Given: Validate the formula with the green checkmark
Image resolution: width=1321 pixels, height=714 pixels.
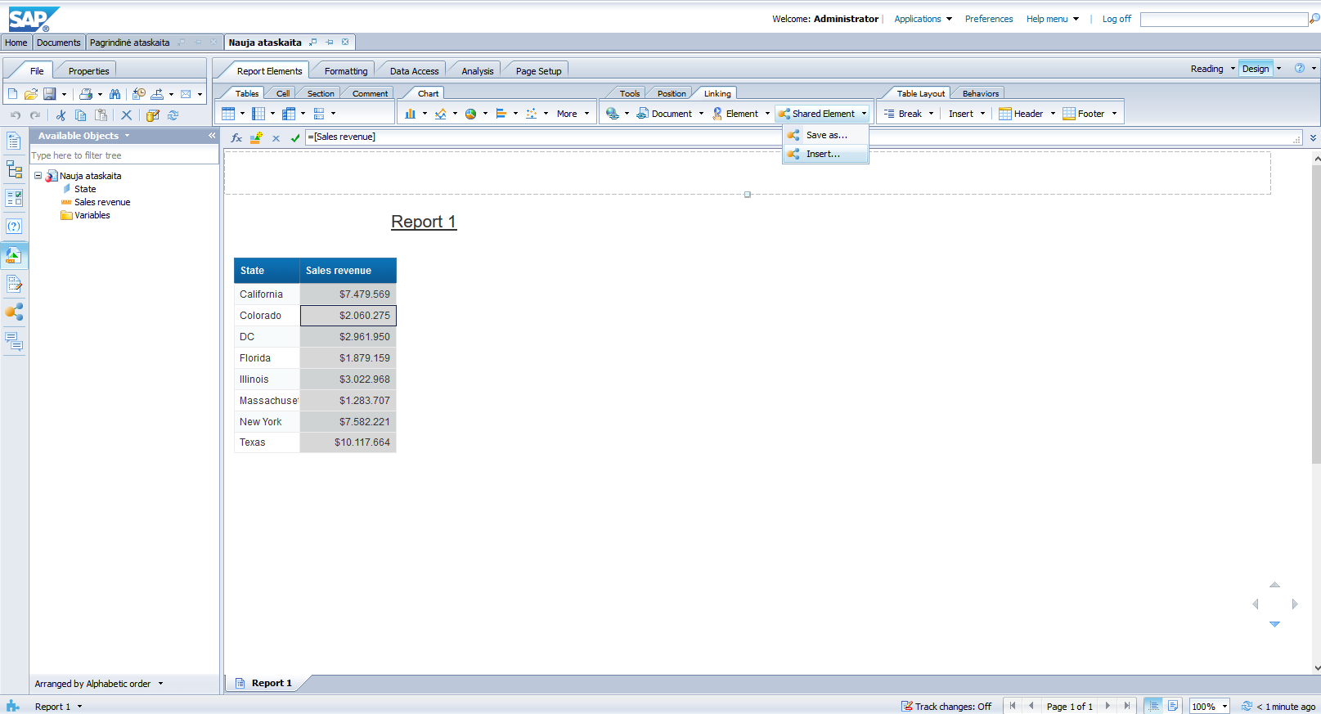Looking at the screenshot, I should click(x=295, y=137).
